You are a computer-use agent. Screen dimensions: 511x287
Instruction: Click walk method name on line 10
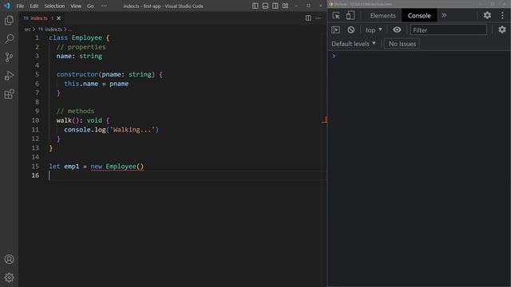click(x=64, y=120)
